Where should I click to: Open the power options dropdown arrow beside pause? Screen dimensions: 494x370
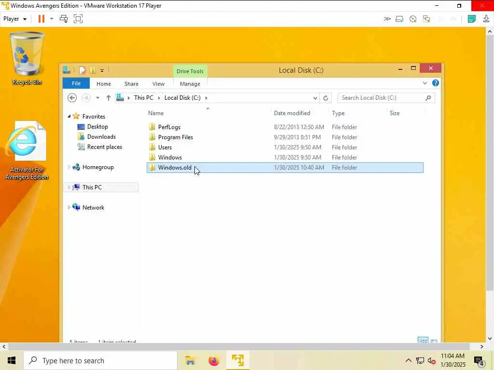52,19
